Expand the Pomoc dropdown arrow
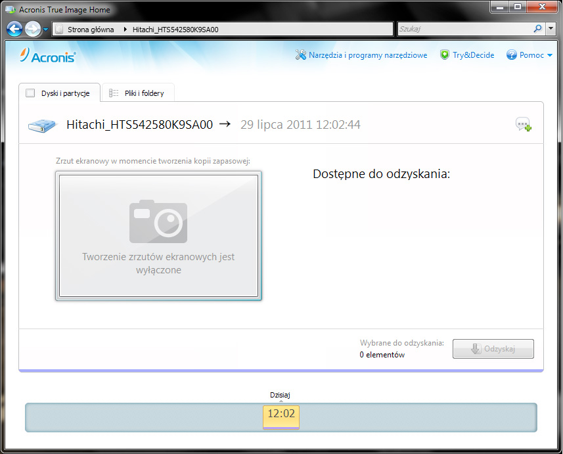 (549, 55)
